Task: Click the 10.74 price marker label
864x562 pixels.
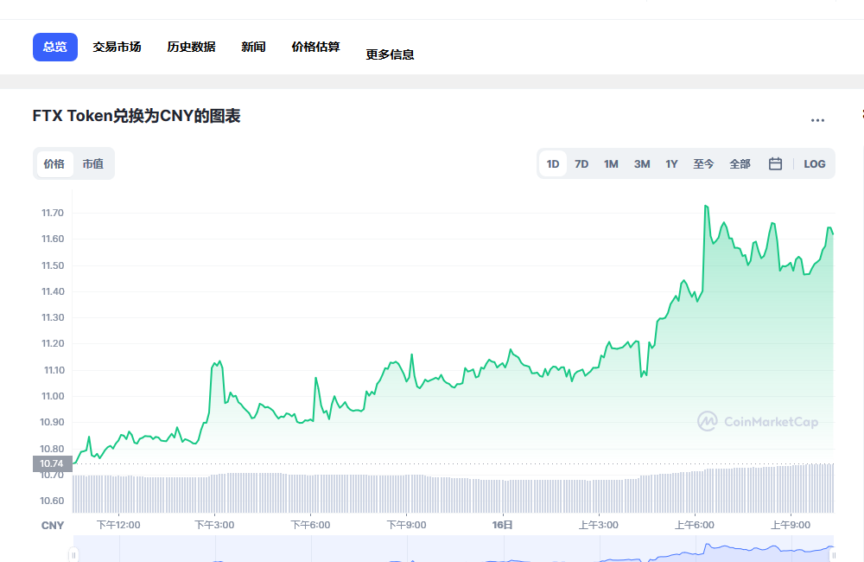Action: pos(53,463)
